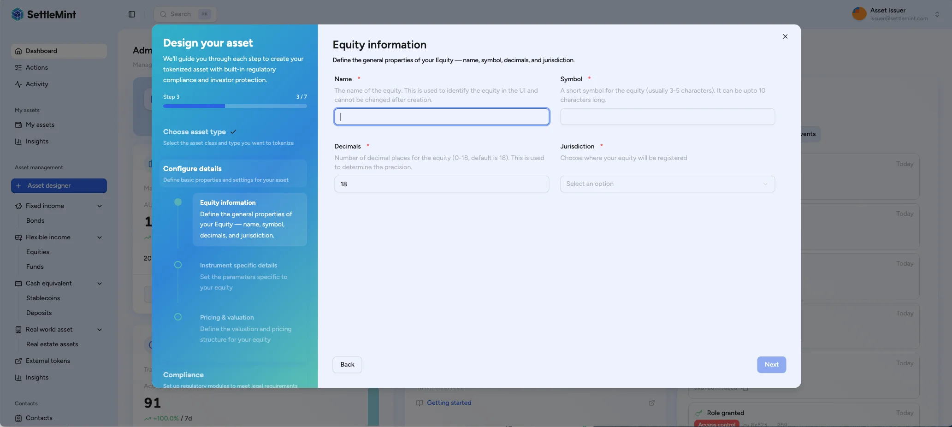Toggle the sidebar panel icon
The width and height of the screenshot is (952, 427).
coord(132,14)
